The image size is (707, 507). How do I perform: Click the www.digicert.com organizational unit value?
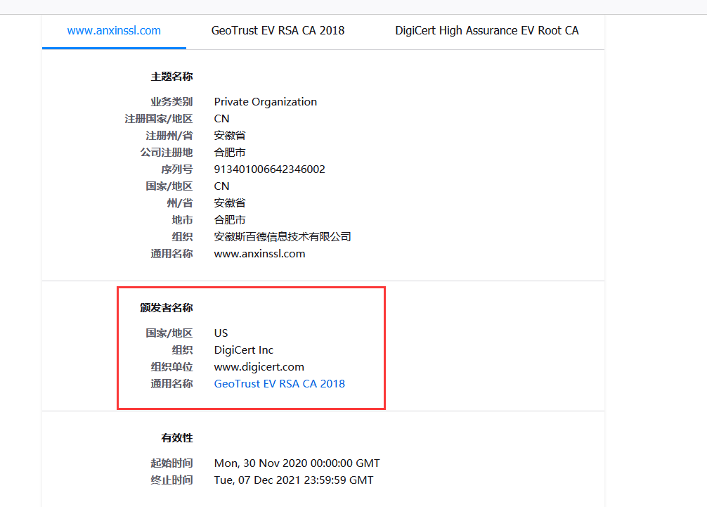259,367
